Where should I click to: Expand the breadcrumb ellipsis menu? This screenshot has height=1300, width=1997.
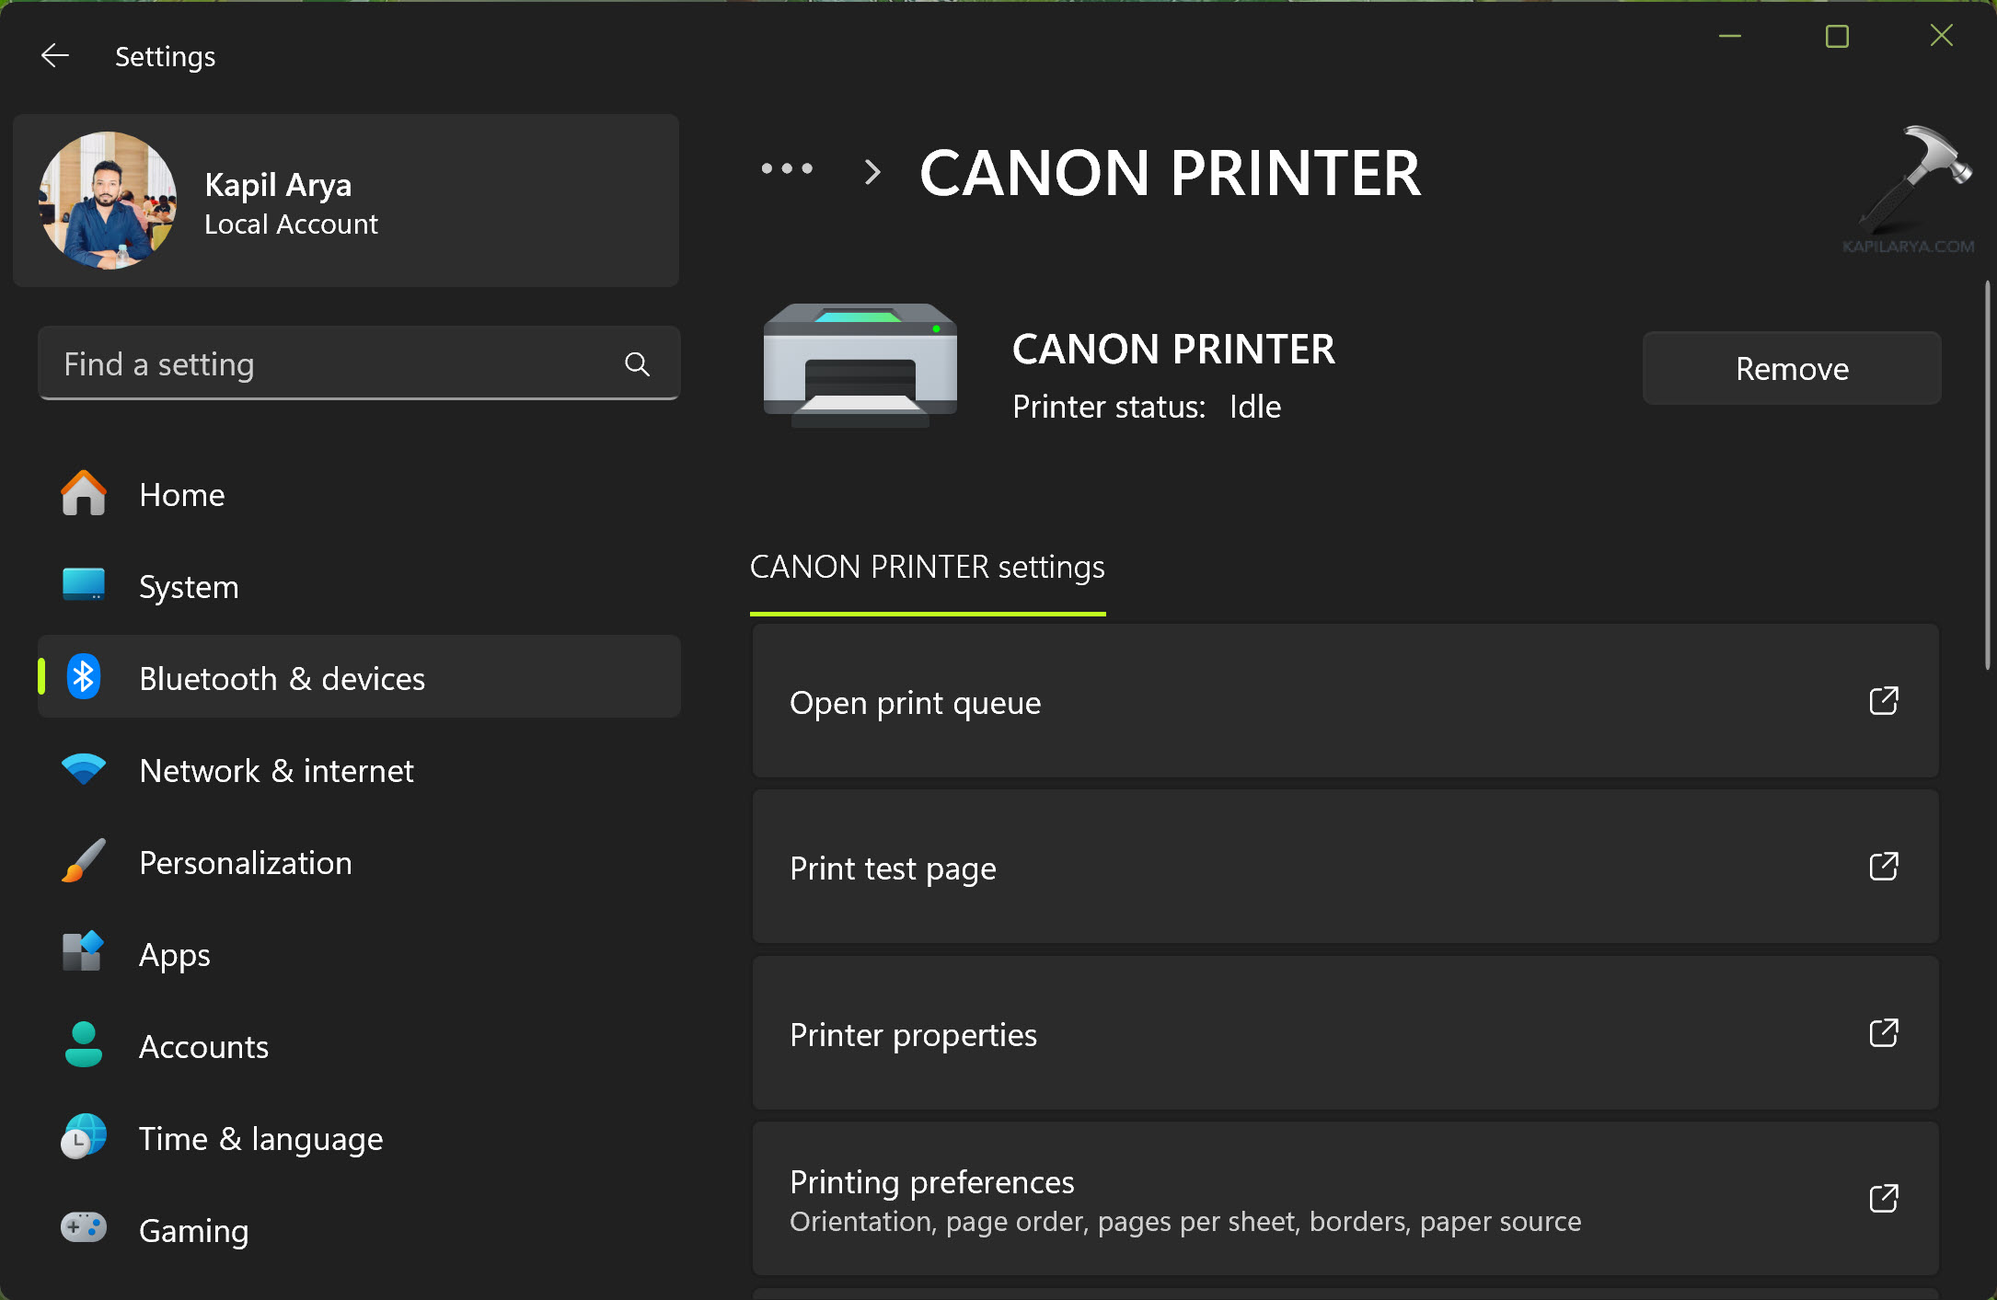tap(787, 171)
